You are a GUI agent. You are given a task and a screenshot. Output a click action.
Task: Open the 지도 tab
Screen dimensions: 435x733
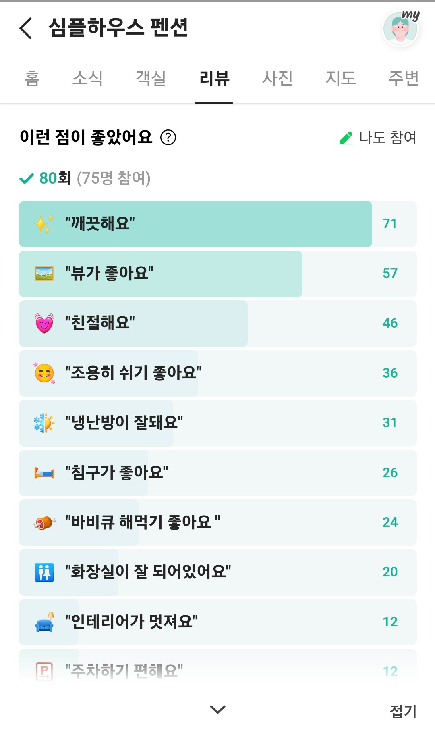pyautogui.click(x=341, y=78)
